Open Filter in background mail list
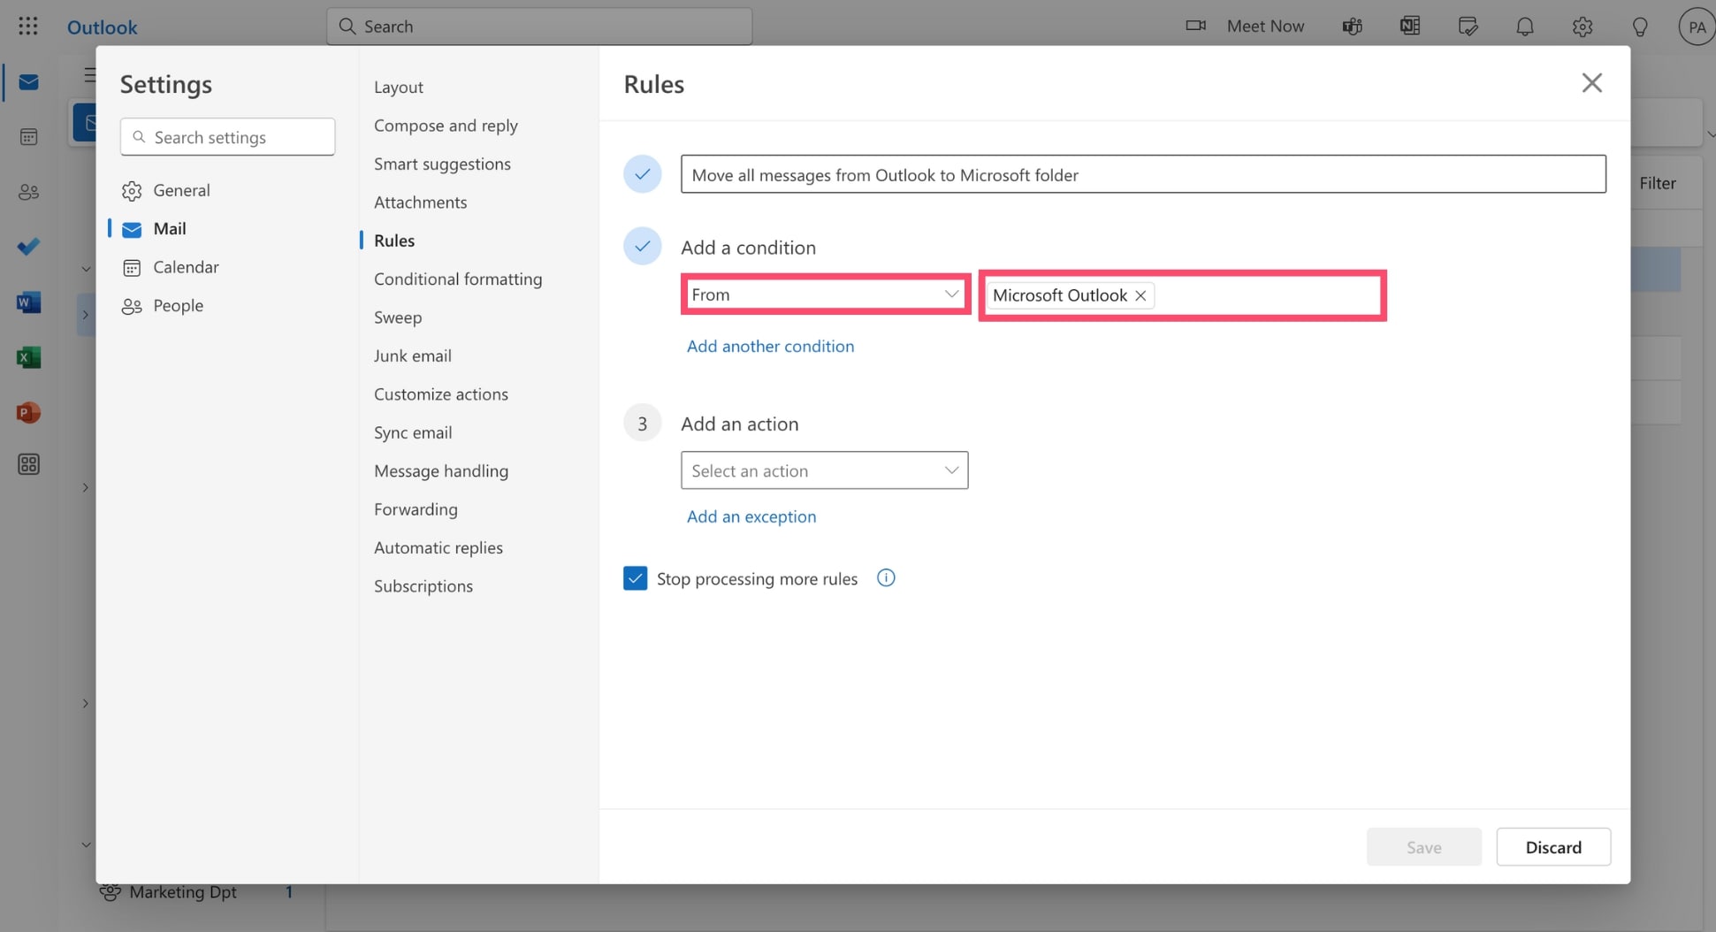Viewport: 1716px width, 932px height. pyautogui.click(x=1657, y=183)
